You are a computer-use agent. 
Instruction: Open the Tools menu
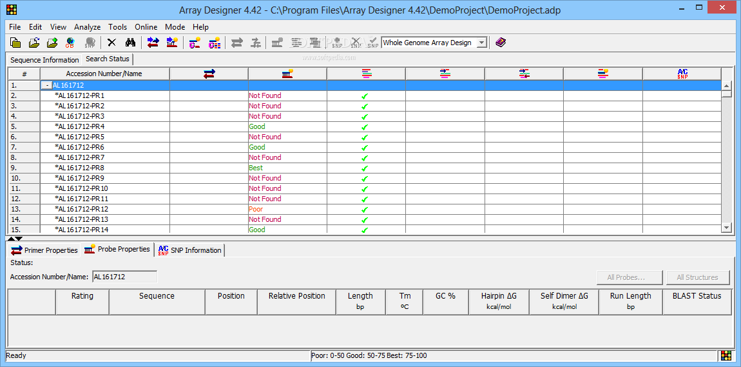coord(118,27)
